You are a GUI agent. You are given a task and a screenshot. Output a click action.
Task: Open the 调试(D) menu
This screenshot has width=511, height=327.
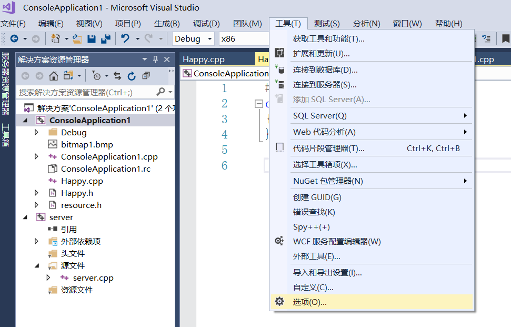(206, 24)
